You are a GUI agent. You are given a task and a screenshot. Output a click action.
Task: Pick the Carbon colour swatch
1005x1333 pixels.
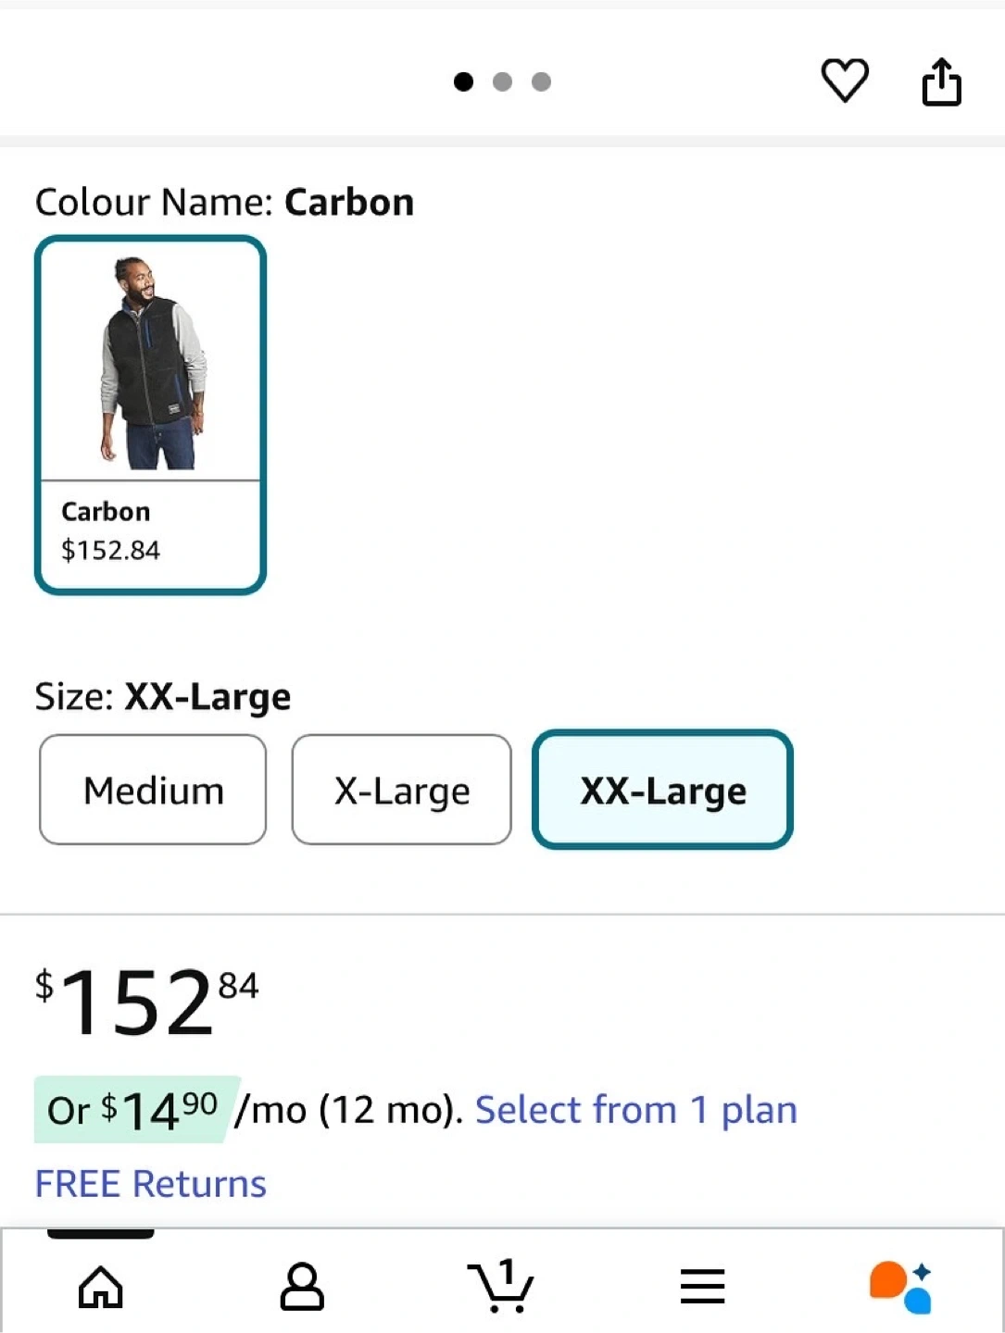click(151, 415)
